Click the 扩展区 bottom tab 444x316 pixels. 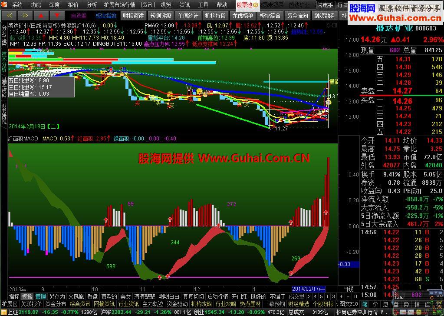(x=10, y=304)
